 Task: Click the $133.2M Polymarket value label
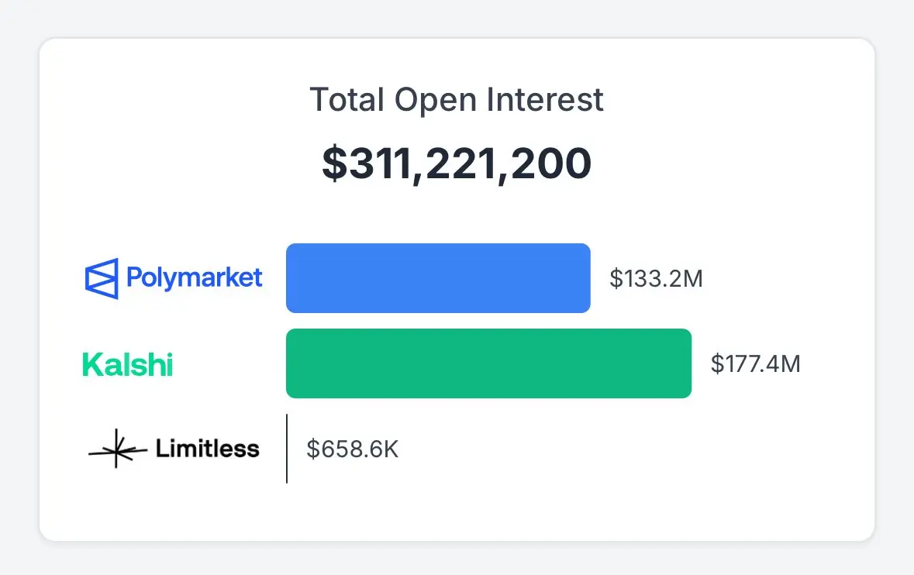(x=656, y=278)
